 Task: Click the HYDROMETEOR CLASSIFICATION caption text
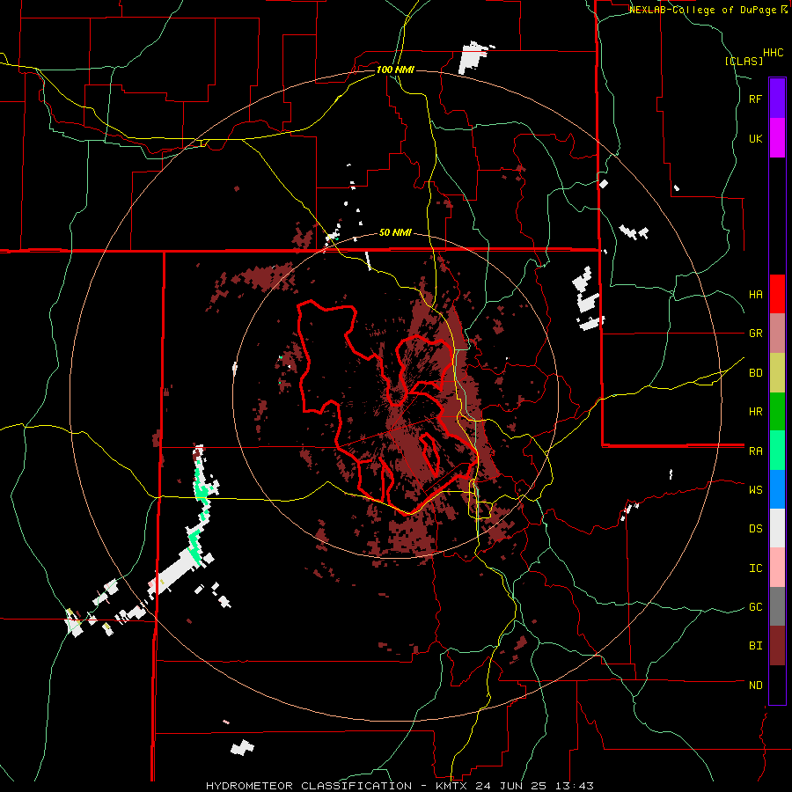click(x=309, y=786)
